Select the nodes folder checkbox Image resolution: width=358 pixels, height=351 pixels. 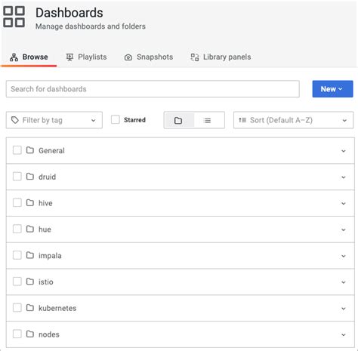(17, 334)
